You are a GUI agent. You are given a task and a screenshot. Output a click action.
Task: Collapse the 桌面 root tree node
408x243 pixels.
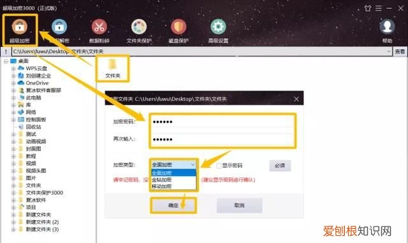pyautogui.click(x=6, y=61)
